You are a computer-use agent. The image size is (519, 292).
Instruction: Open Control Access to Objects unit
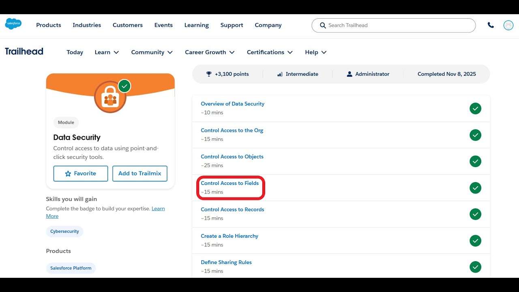click(x=232, y=157)
